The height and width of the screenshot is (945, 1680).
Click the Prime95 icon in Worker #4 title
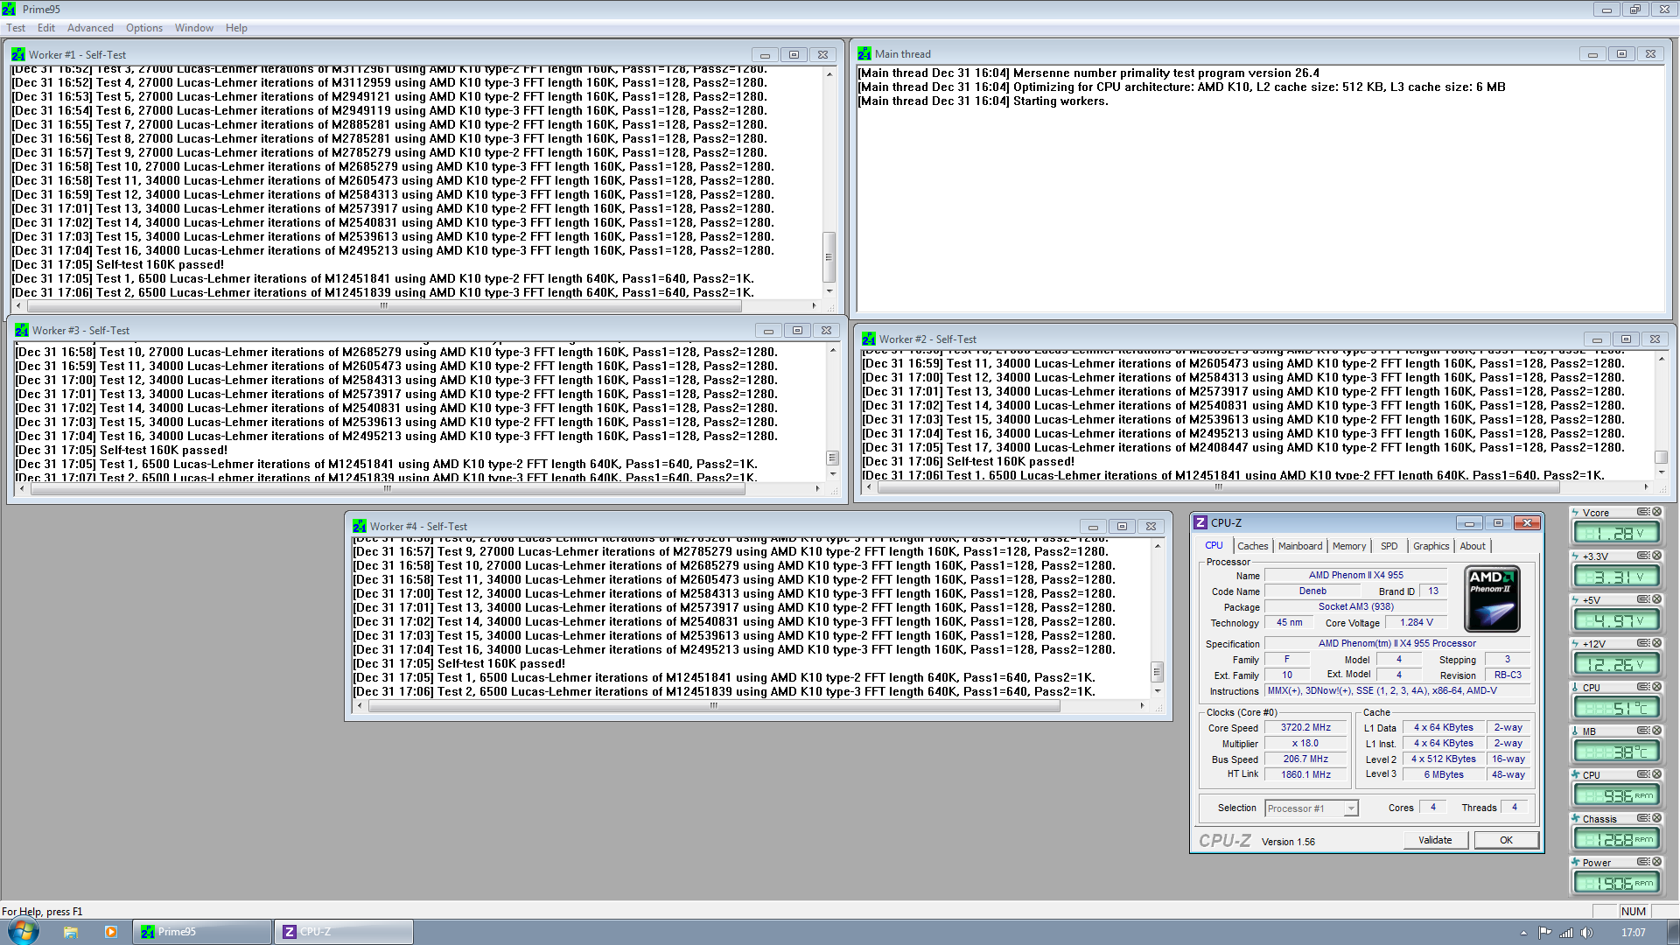coord(360,527)
